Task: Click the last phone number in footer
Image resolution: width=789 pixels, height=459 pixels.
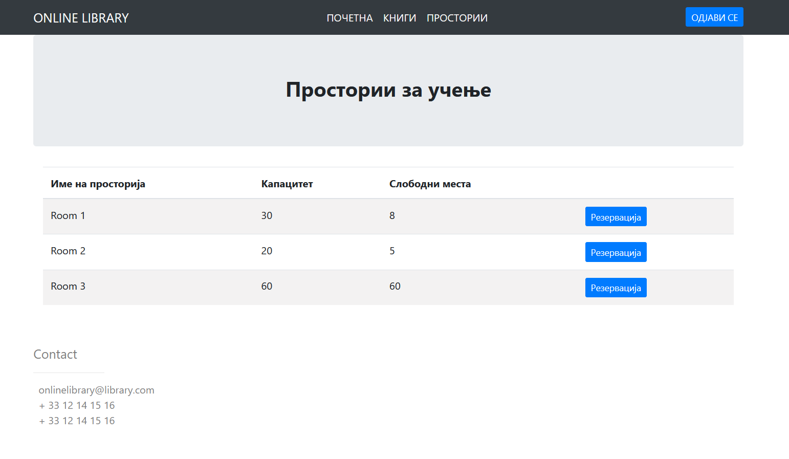Action: (77, 421)
